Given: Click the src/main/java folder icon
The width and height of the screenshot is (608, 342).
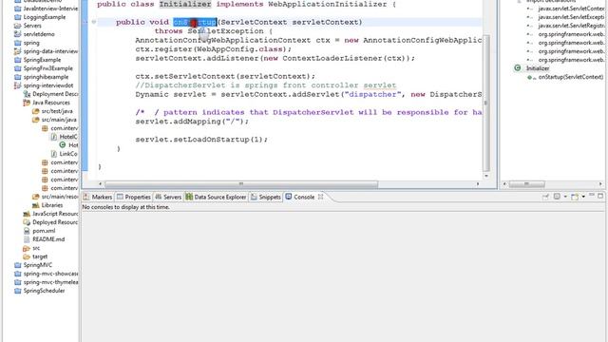Looking at the screenshot, I should pos(36,120).
